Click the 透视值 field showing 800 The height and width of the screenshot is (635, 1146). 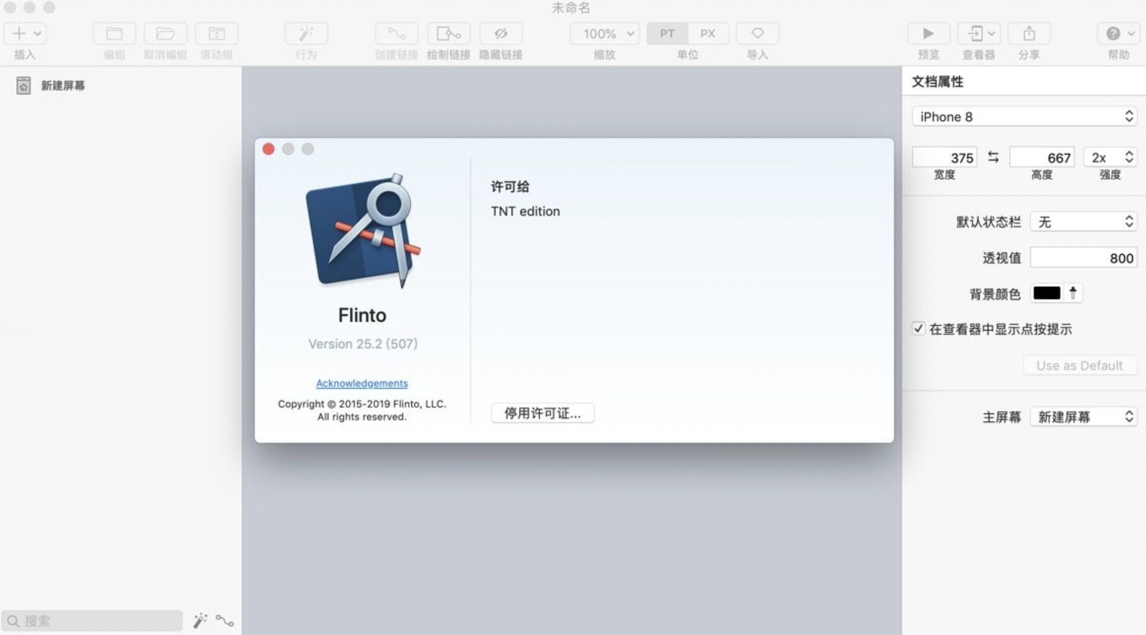1084,258
